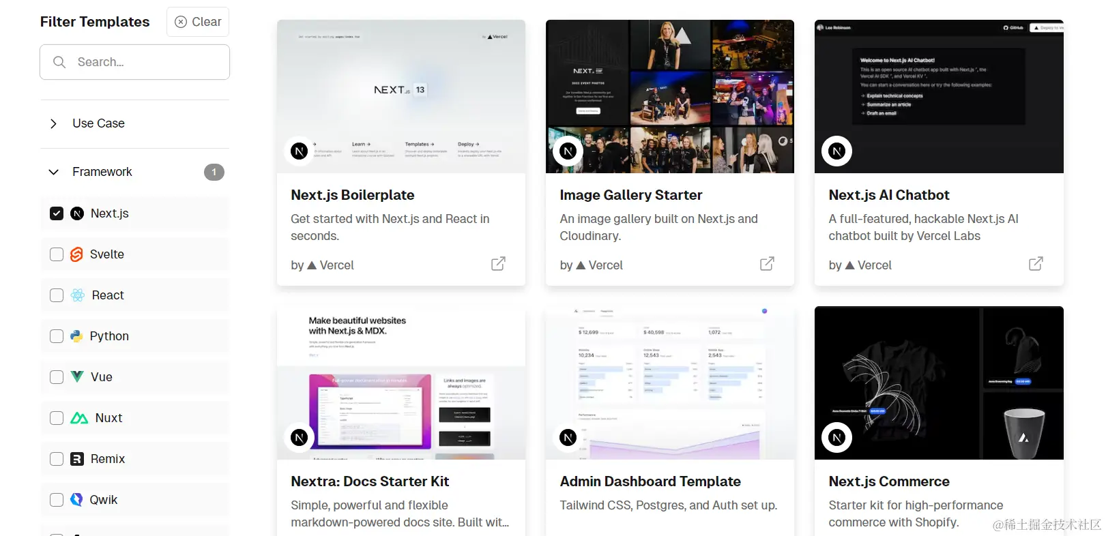The image size is (1106, 536).
Task: Check the Svelte framework checkbox
Action: (x=57, y=254)
